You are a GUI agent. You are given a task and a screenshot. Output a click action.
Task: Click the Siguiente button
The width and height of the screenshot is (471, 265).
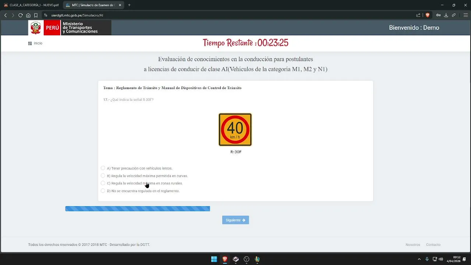235,220
